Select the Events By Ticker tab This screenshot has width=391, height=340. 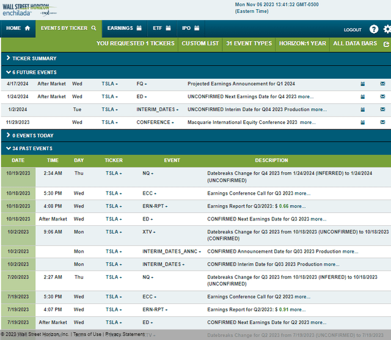click(68, 29)
